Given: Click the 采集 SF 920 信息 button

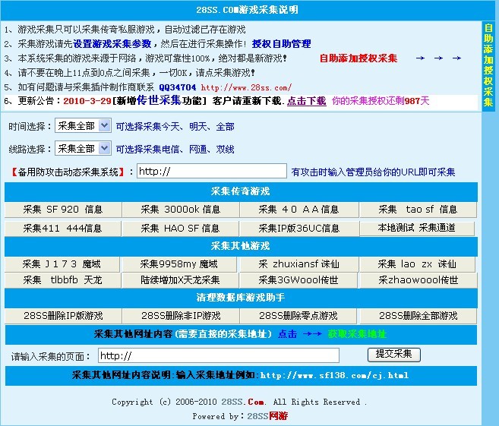Looking at the screenshot, I should [62, 210].
